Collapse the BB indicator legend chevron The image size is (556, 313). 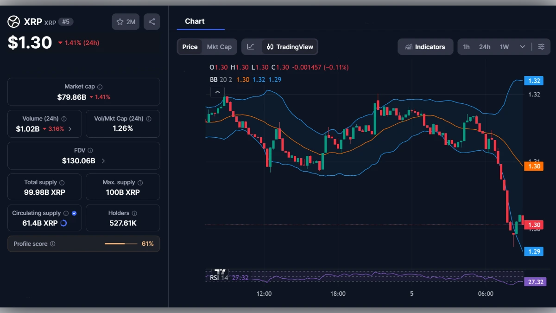pyautogui.click(x=217, y=92)
